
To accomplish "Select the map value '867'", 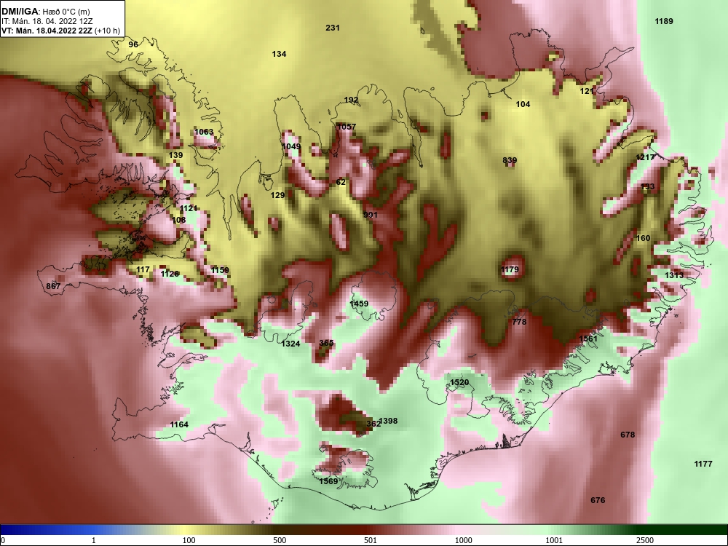I will (x=53, y=286).
